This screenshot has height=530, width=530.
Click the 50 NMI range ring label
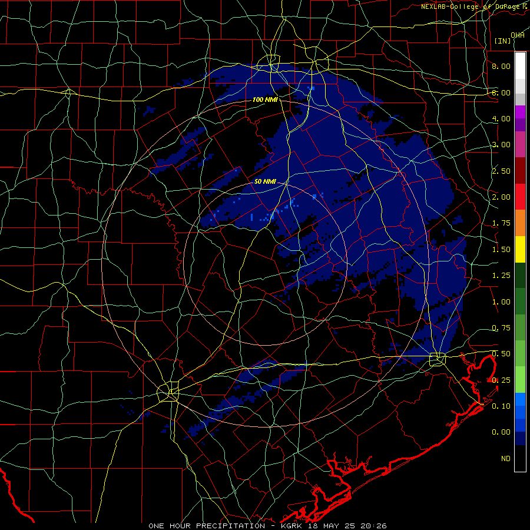click(265, 181)
